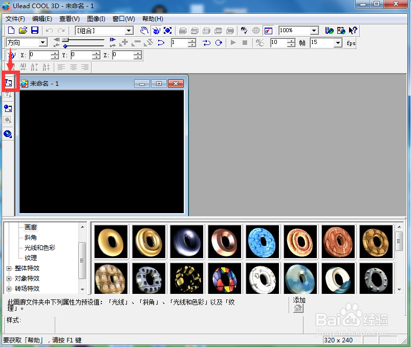Click the Insert Graphics tool icon
This screenshot has height=347, width=411.
(8, 108)
